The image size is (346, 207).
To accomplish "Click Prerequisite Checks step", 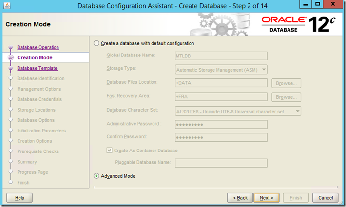I will (38, 151).
